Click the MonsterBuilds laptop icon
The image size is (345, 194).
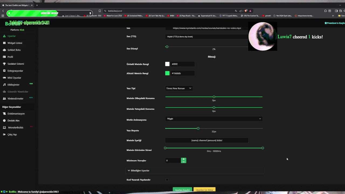(x=4, y=128)
